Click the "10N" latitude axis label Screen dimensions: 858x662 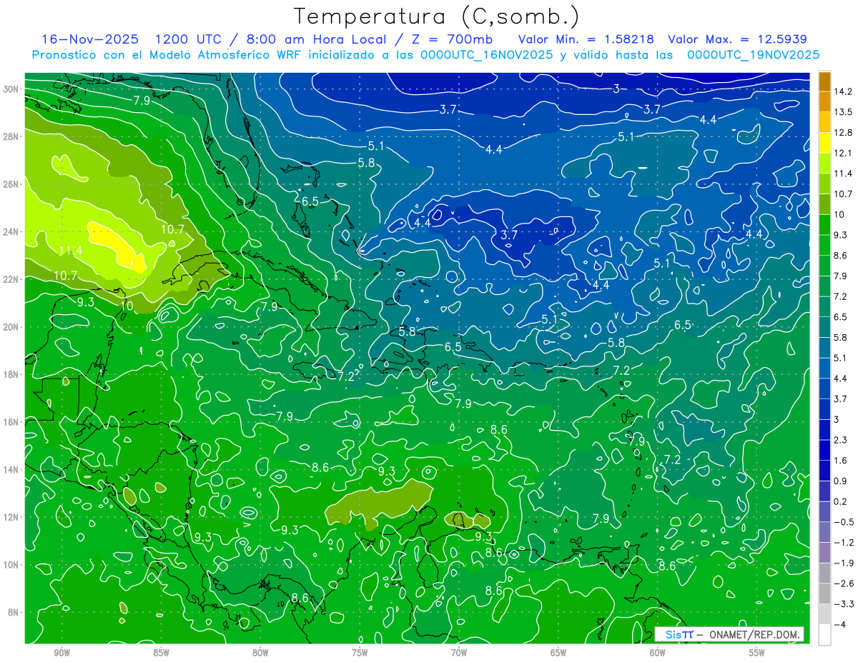pyautogui.click(x=11, y=565)
